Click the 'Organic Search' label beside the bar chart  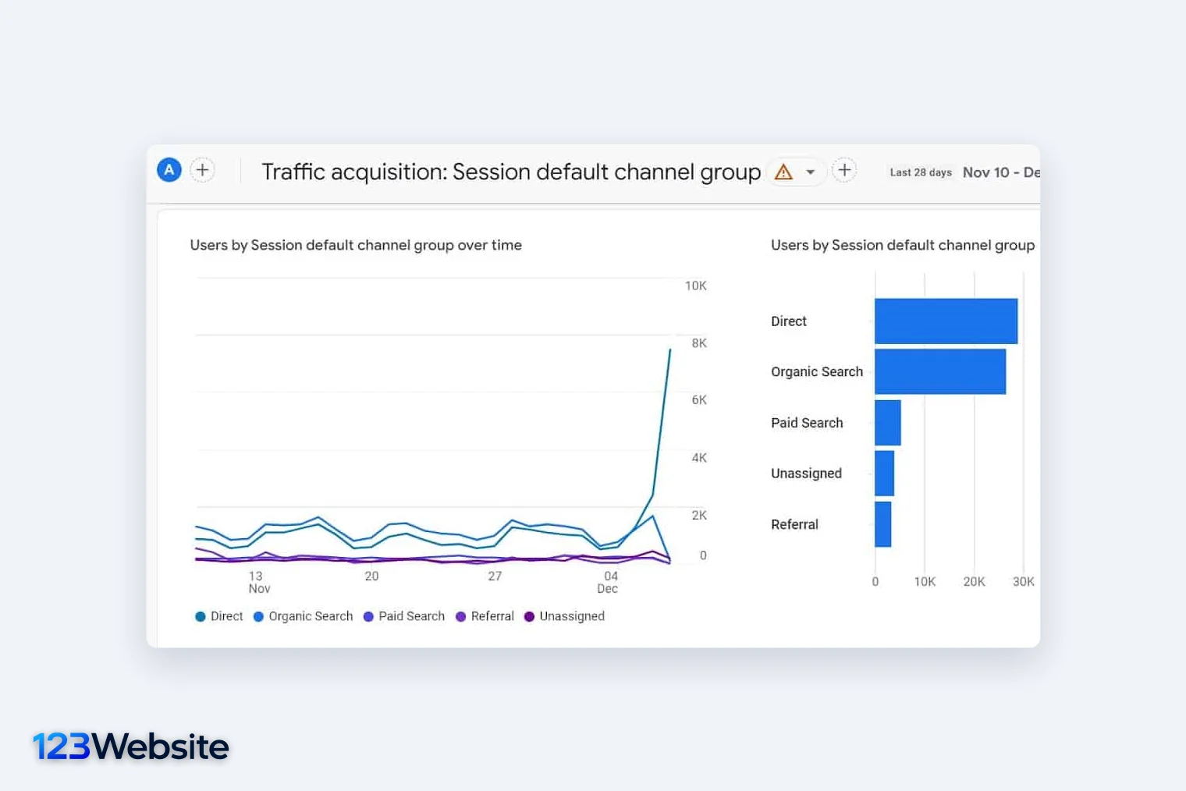pyautogui.click(x=817, y=372)
